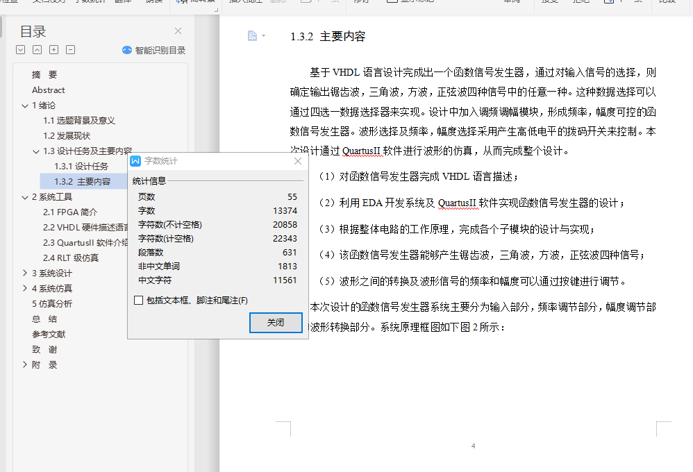Click 中文字符 value 11561
Viewport: 693px width, 472px height.
click(285, 280)
